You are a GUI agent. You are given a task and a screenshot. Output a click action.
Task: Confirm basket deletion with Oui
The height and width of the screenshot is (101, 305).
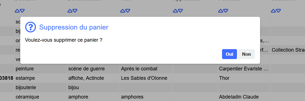(x=229, y=54)
